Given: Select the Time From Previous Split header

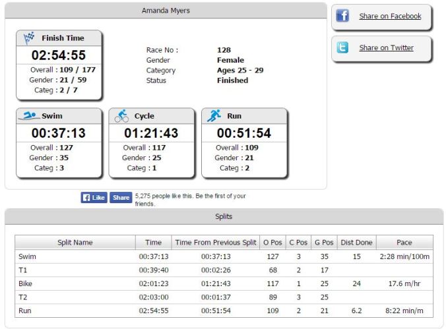Looking at the screenshot, I should pyautogui.click(x=215, y=243).
